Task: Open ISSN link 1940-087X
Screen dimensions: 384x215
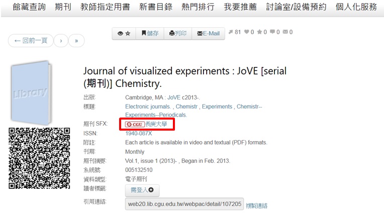Action: tap(139, 134)
